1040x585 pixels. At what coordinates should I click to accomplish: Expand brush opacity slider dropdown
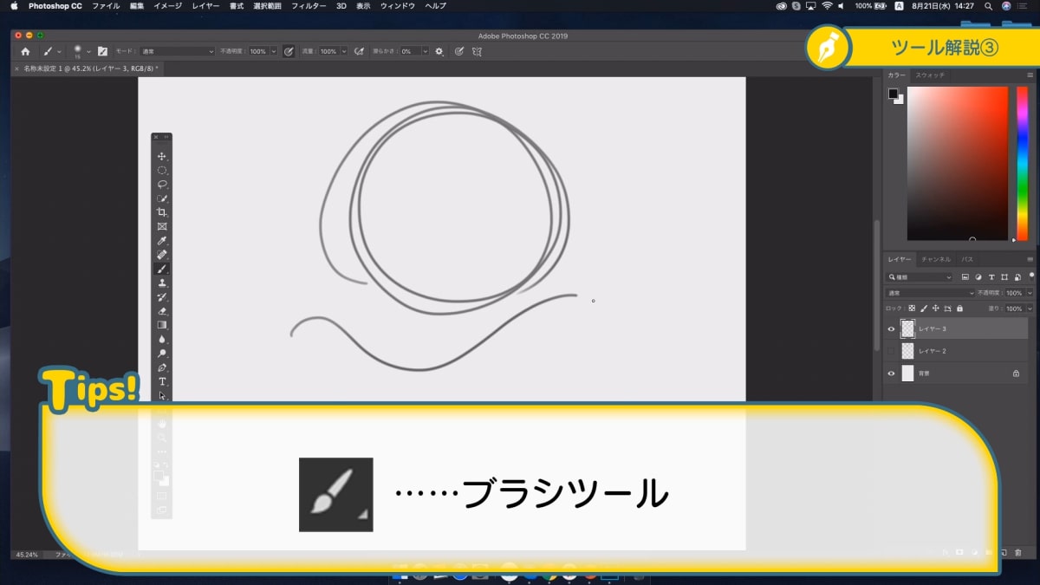[x=274, y=51]
